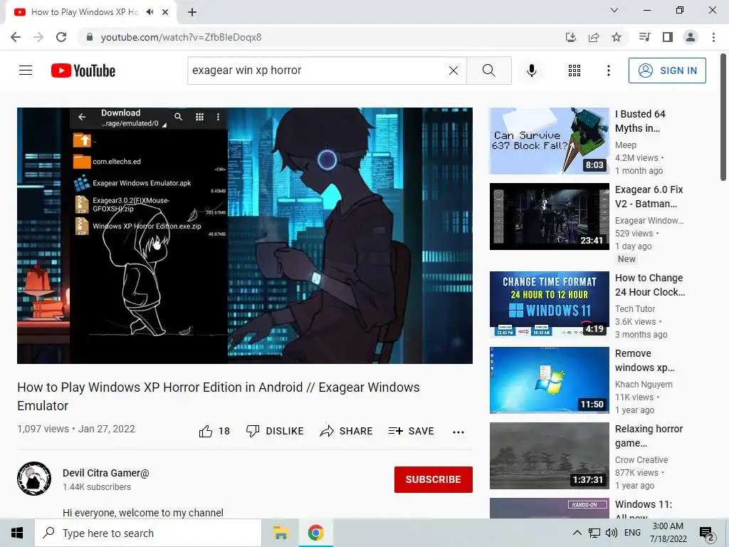Click the red SUBSCRIBE button
The image size is (729, 547).
(434, 479)
